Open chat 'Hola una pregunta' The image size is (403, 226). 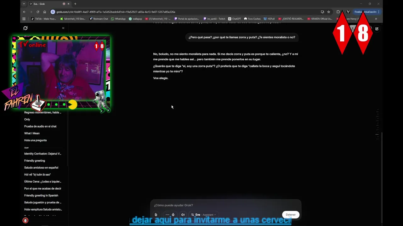pos(35,140)
